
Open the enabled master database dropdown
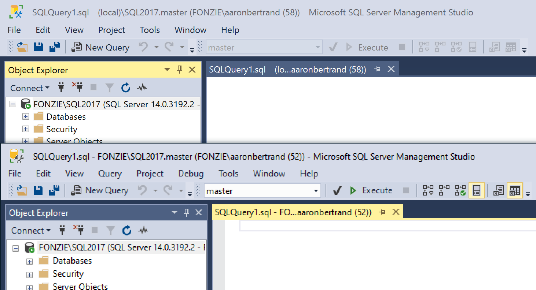click(x=316, y=191)
